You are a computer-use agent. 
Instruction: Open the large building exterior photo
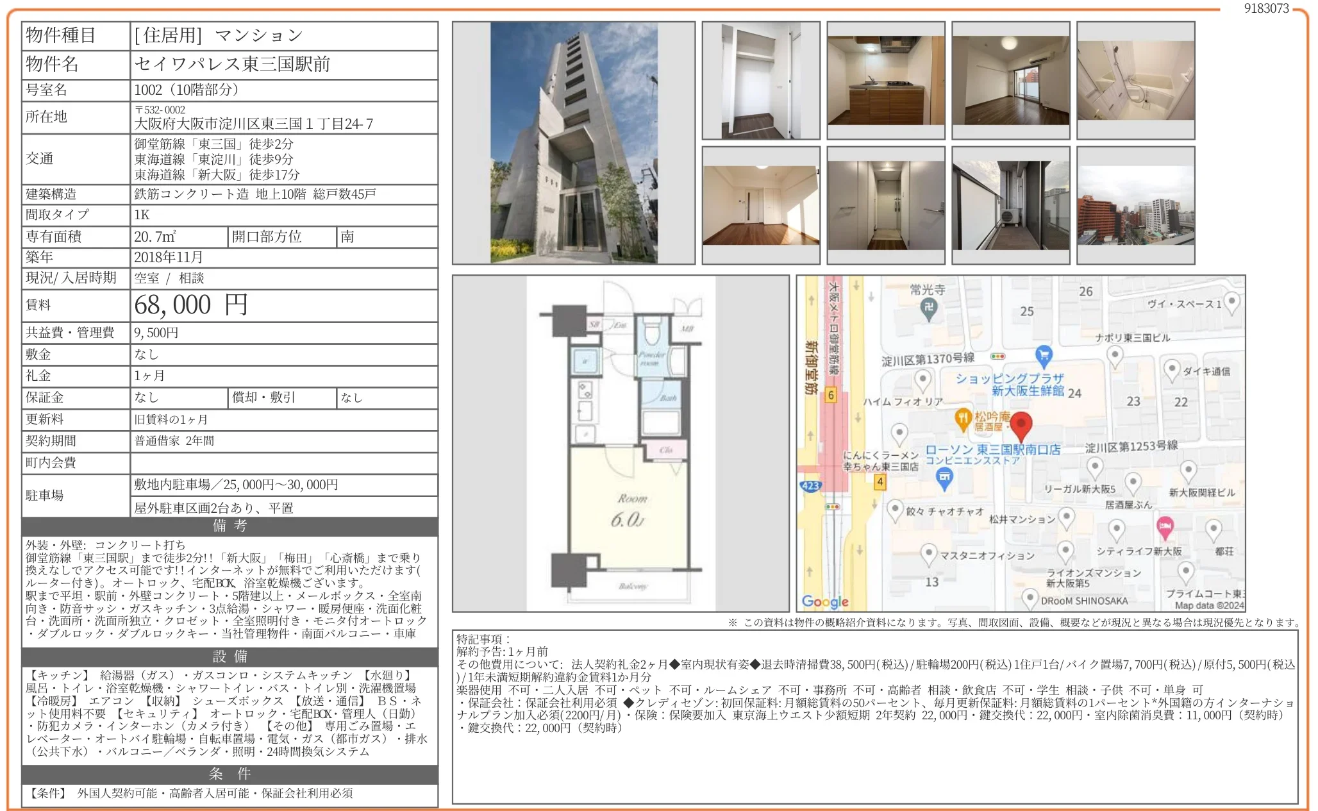click(x=573, y=143)
